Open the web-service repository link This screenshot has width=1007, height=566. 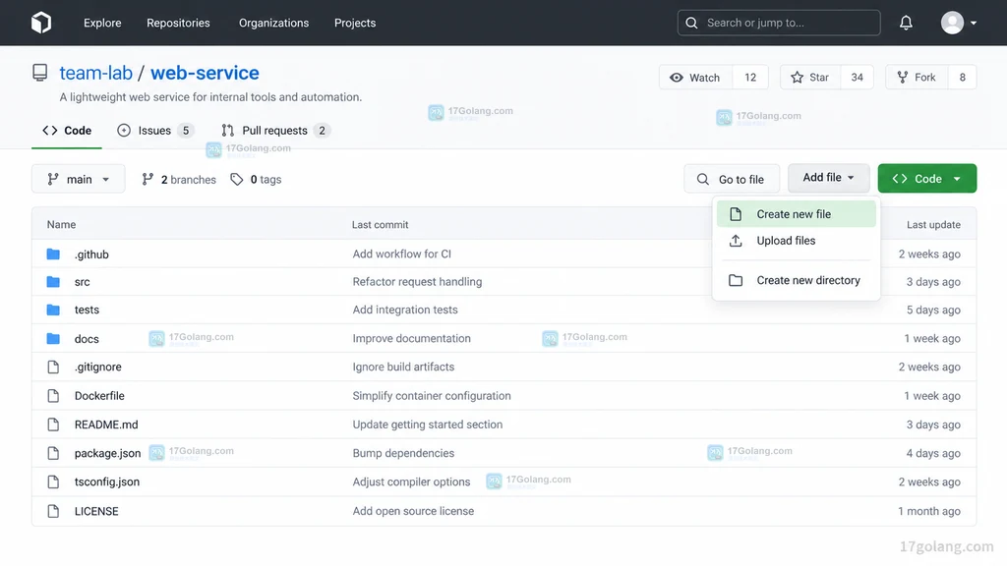coord(205,73)
